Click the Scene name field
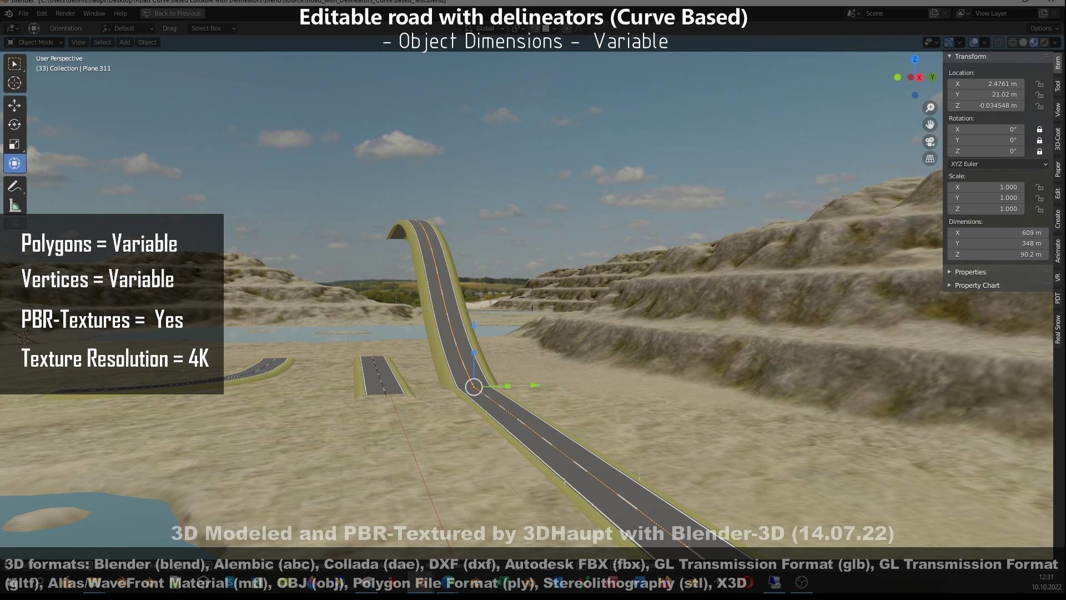Viewport: 1066px width, 600px height. coord(895,13)
